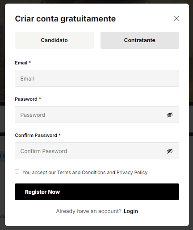Screen dimensions: 193x230
Task: Click into the Password input field
Action: (x=97, y=115)
